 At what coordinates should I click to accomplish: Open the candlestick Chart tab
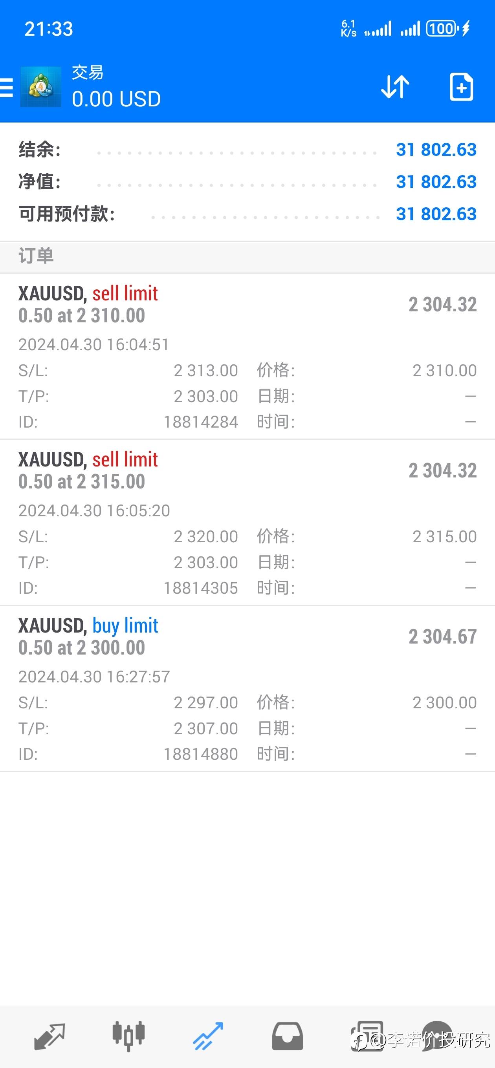[x=128, y=1036]
